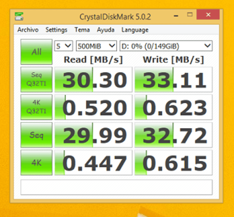Image resolution: width=234 pixels, height=217 pixels.
Task: Open the test size dropdown showing 500MiB
Action: tap(96, 46)
